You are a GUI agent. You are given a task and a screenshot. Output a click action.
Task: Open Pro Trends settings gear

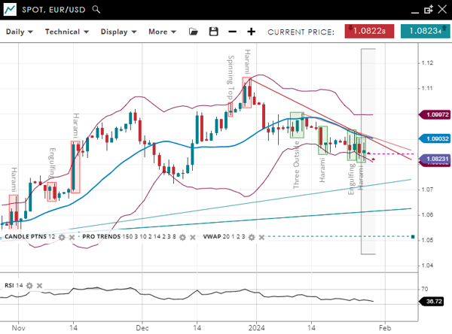(x=183, y=237)
